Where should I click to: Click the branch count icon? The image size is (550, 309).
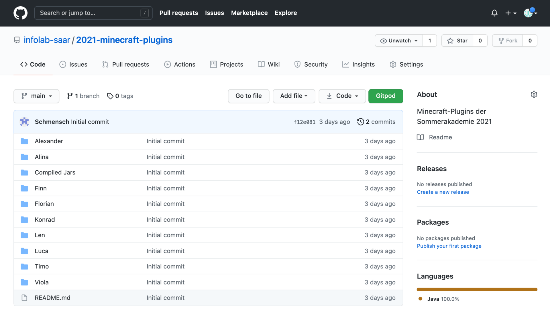[x=70, y=96]
